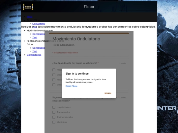Click 'Test de autoevaluación.' description text
The width and height of the screenshot is (178, 133).
[x=63, y=45]
